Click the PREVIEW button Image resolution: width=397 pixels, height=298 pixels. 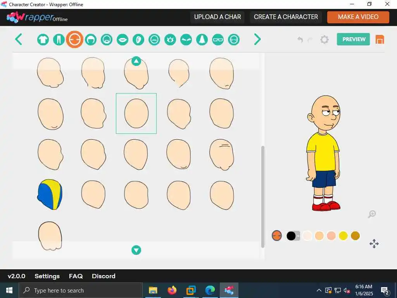click(354, 39)
